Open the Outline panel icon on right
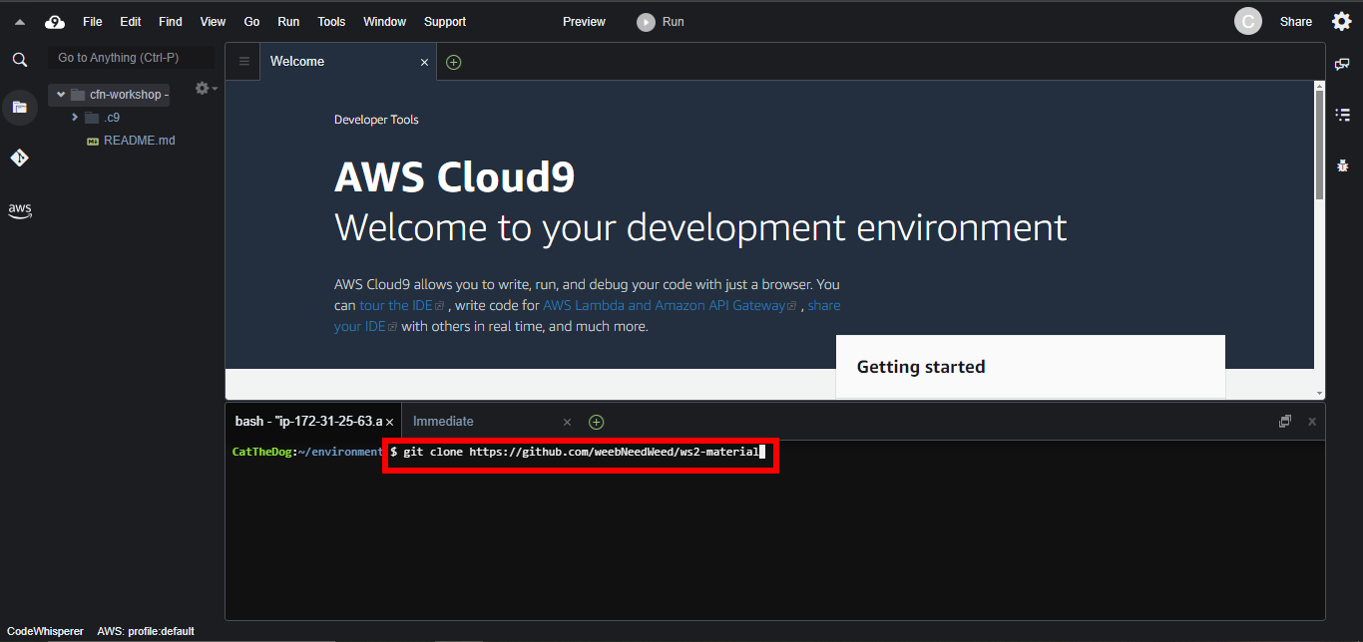This screenshot has height=642, width=1363. 1342,115
